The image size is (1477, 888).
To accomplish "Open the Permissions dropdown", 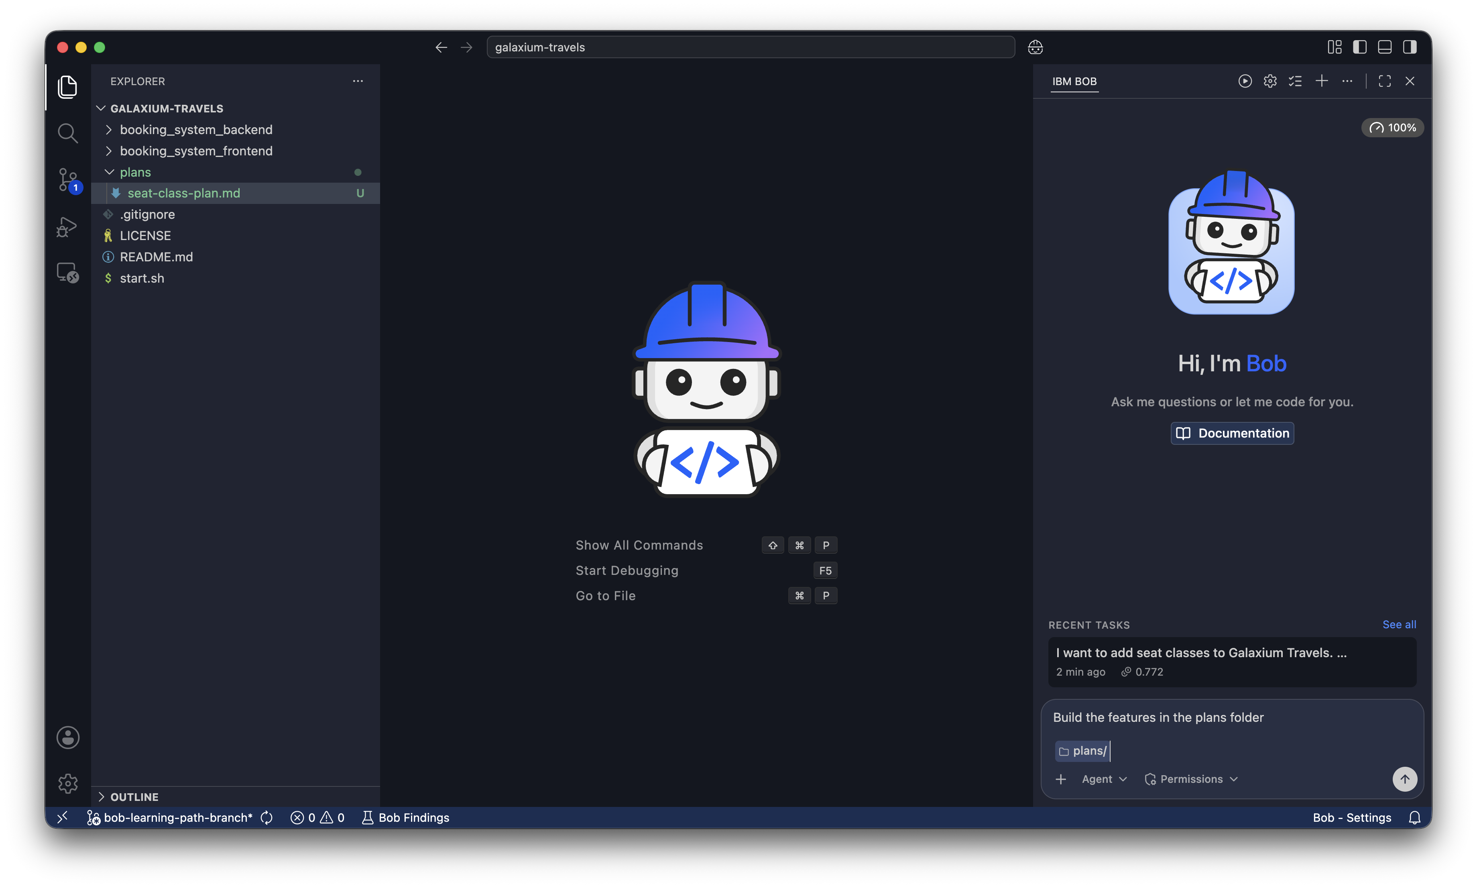I will [1191, 779].
